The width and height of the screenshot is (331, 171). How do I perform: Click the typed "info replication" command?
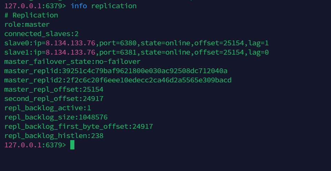coord(103,6)
